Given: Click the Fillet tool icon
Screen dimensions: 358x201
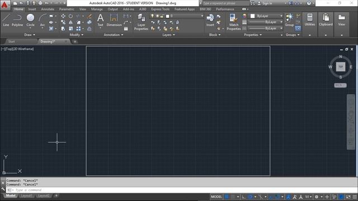Looking at the screenshot, I should [78, 22].
